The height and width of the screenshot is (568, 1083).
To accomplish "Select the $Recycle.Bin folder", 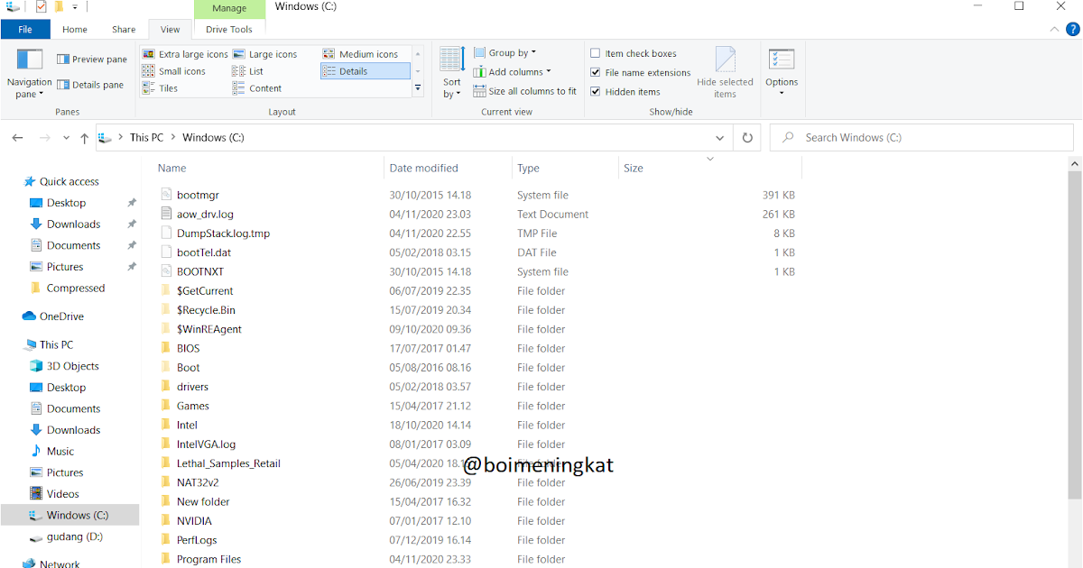I will point(206,310).
